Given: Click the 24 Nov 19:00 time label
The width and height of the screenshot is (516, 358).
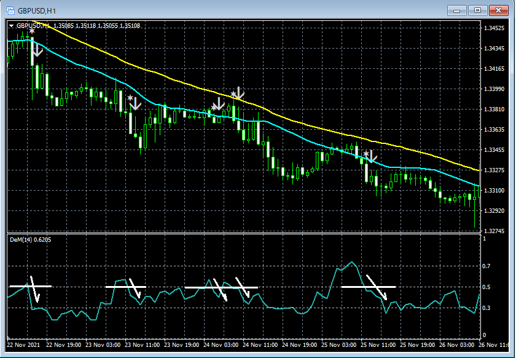Looking at the screenshot, I should (300, 345).
